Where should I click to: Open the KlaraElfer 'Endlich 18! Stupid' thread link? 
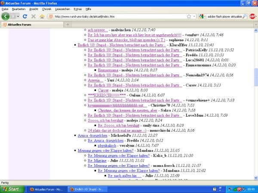(x=122, y=45)
